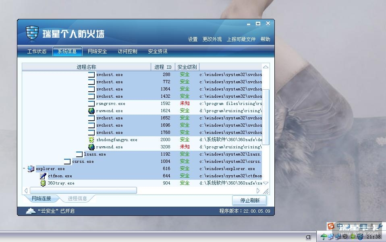386x242 pixels.
Task: Select the svchost.exe icon for PID 288
Action: (91, 74)
